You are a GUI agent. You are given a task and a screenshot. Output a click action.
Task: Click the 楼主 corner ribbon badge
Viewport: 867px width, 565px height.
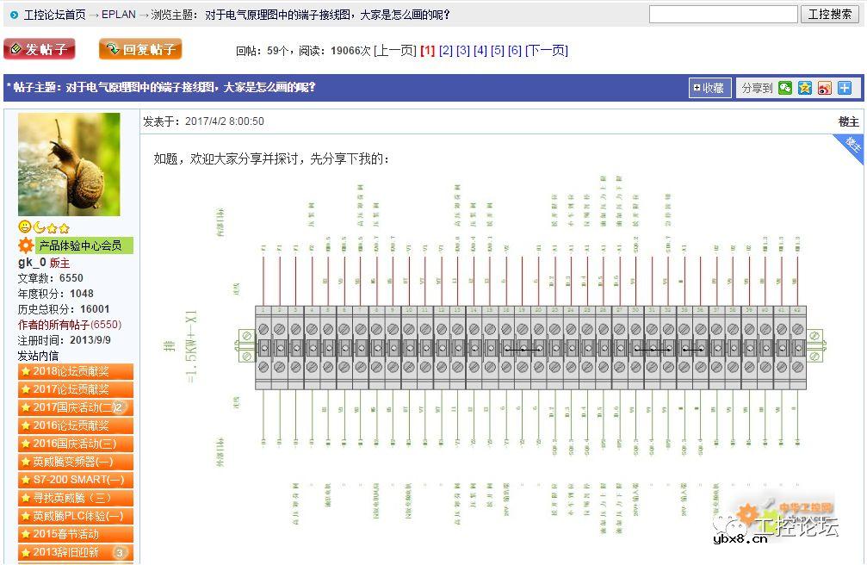(851, 147)
